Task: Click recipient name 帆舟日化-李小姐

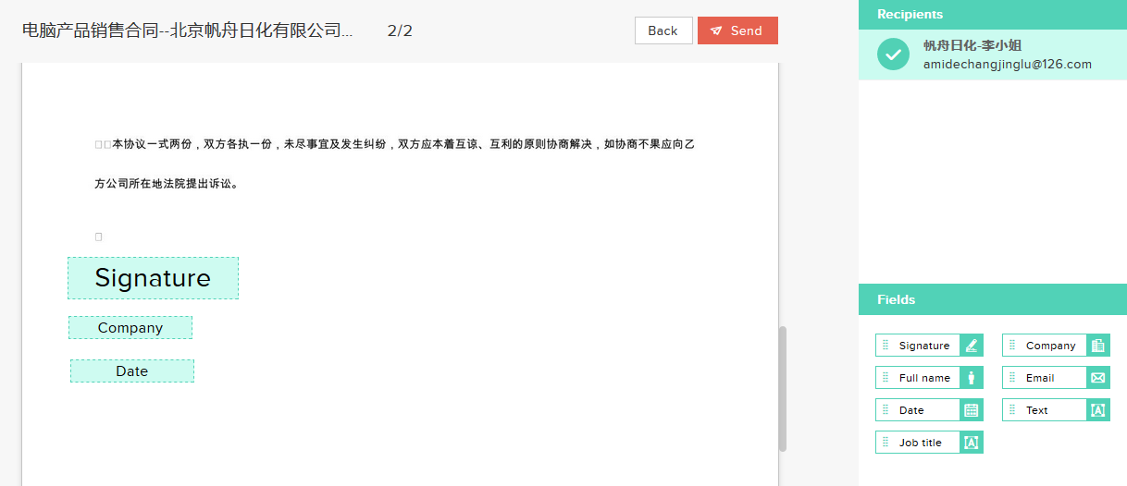Action: 972,45
